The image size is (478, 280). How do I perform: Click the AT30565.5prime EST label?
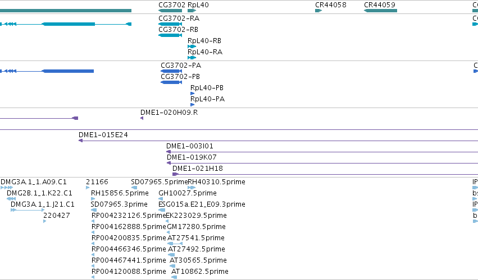click(x=198, y=261)
